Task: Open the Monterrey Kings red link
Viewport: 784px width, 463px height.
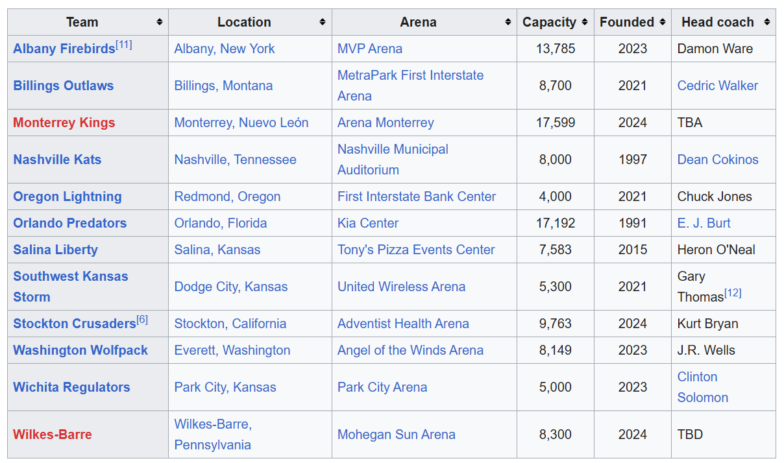Action: click(64, 123)
